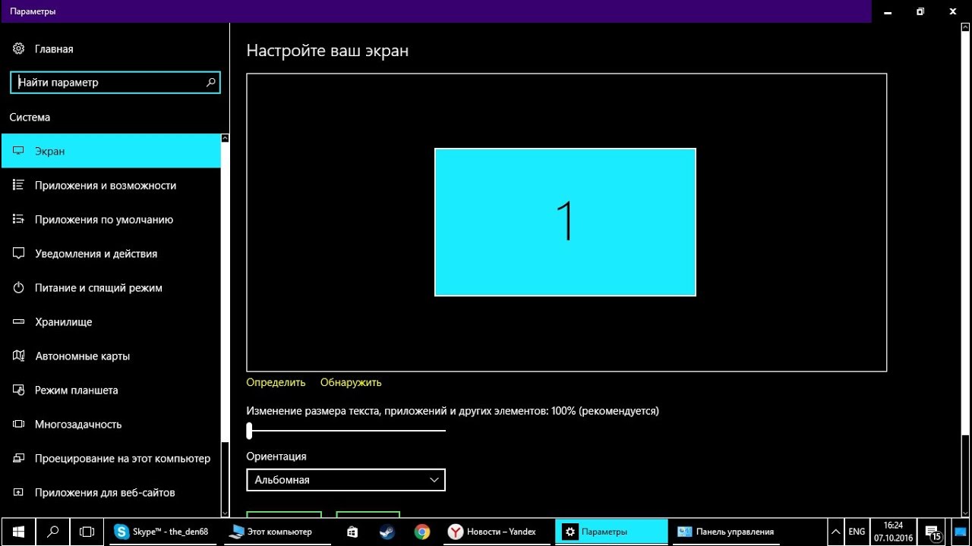Click the taskbar search magnifier
This screenshot has width=972, height=546.
53,532
